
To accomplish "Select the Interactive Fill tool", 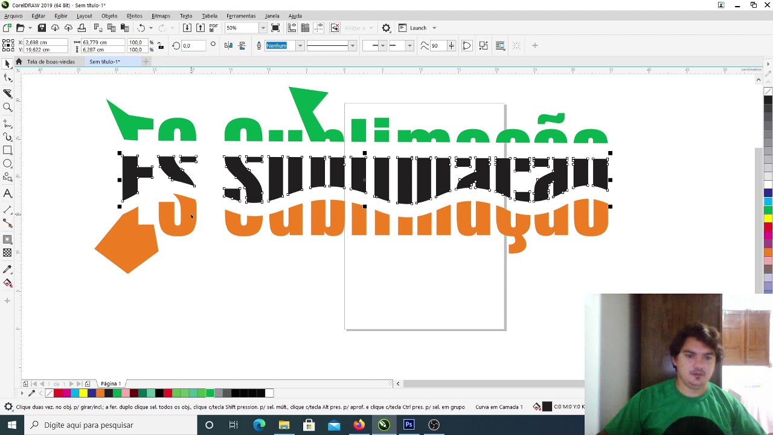I will tap(7, 283).
